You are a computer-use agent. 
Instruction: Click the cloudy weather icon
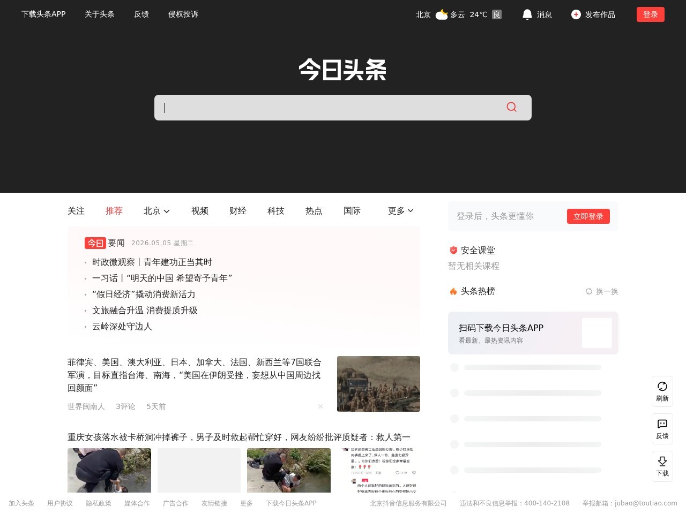(442, 14)
